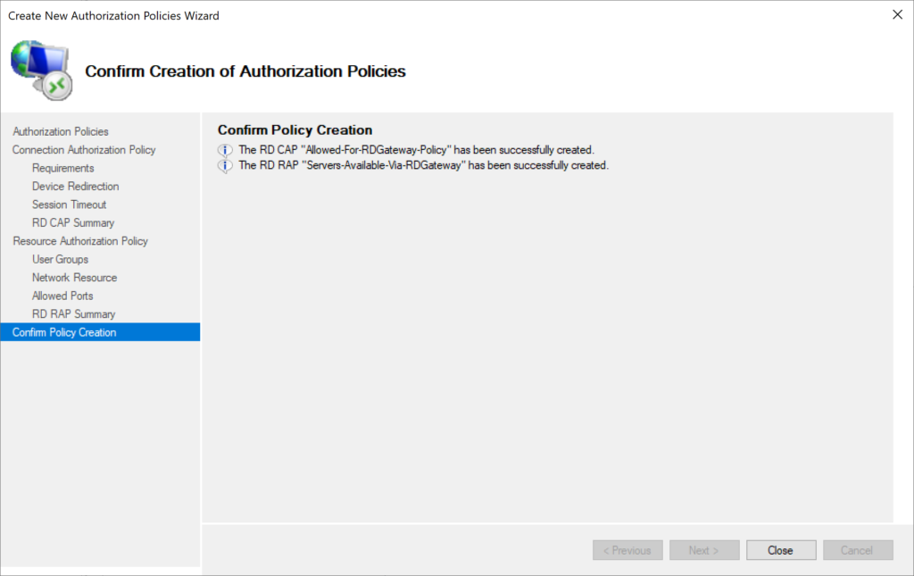Click the Close button to finish

780,549
